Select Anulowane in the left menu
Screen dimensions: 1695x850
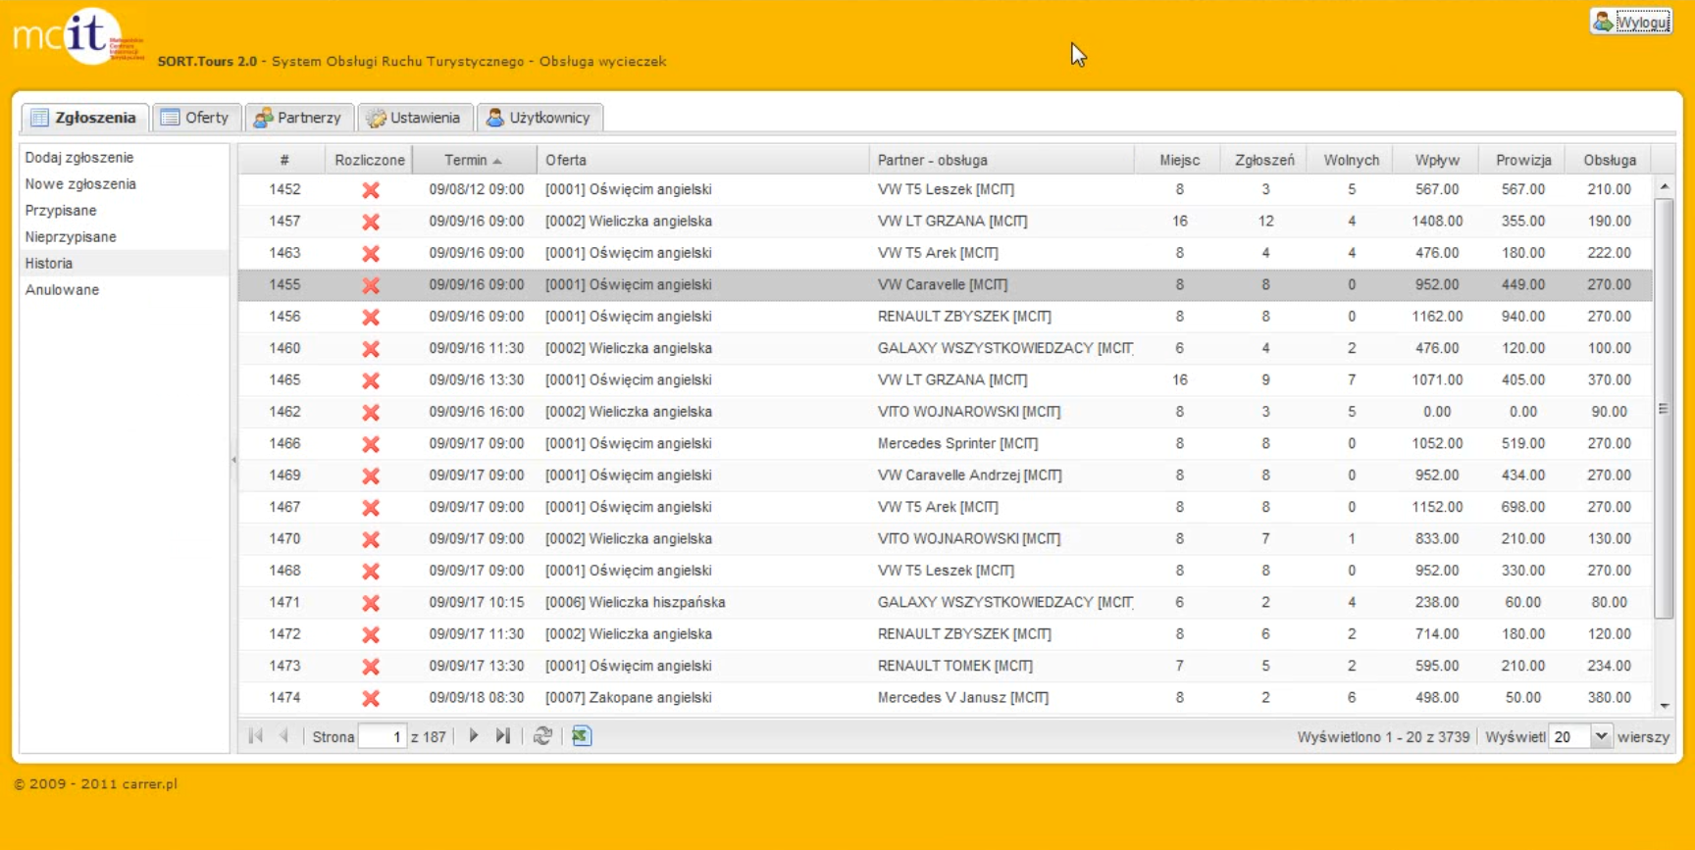click(62, 289)
